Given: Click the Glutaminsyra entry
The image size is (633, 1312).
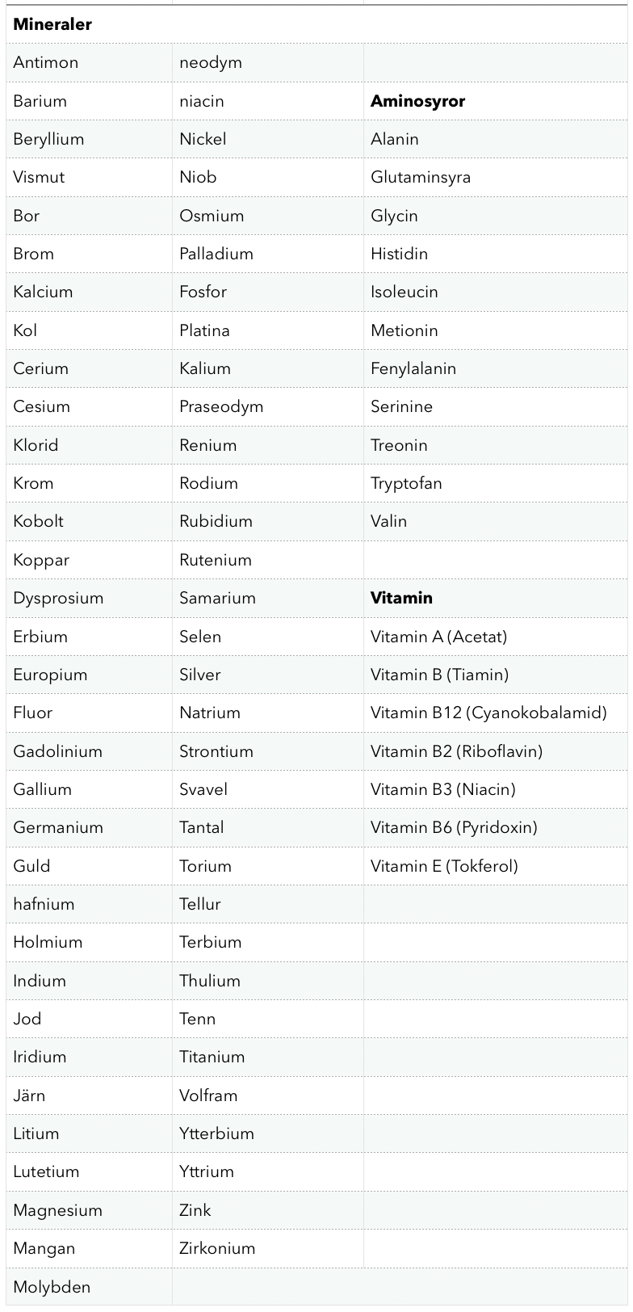Looking at the screenshot, I should click(x=421, y=177).
